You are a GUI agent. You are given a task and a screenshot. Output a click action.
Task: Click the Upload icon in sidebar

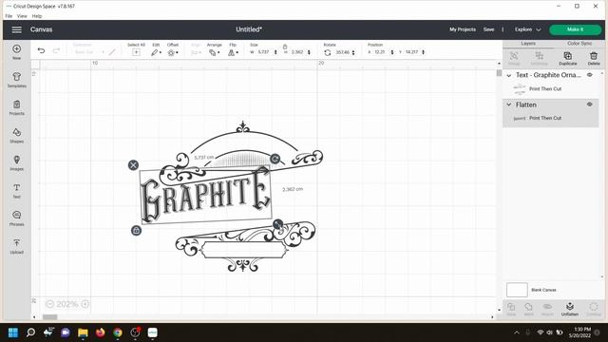pos(17,246)
